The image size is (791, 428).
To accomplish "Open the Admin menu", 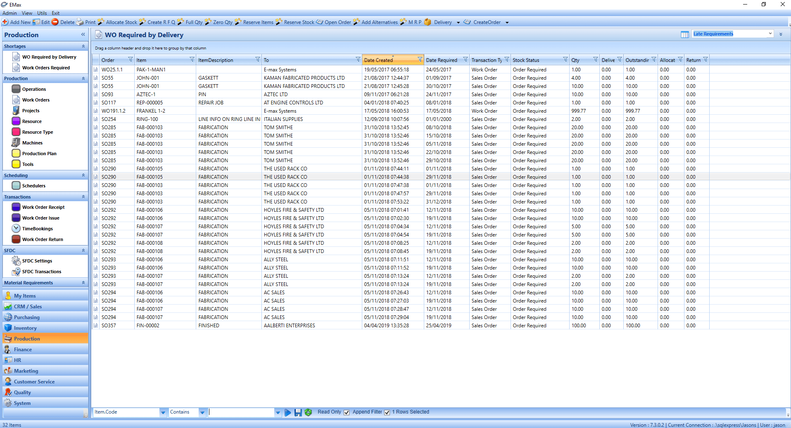I will pos(10,13).
